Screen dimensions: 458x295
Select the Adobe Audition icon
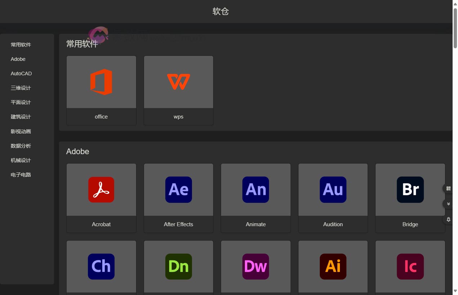point(333,189)
